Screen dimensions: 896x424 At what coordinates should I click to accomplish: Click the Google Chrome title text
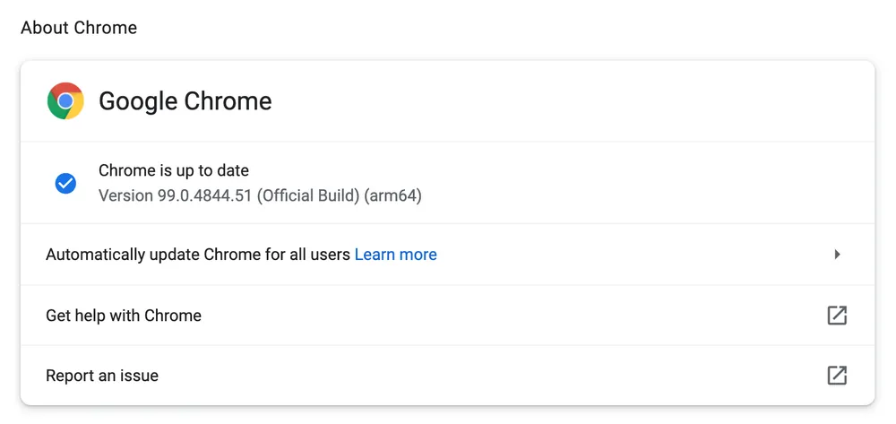[x=185, y=101]
